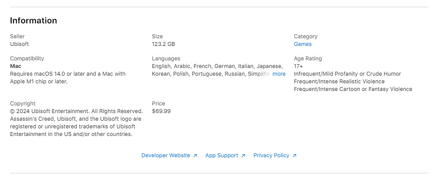Click the $69.99 price value
Screen dimensions: 435x178
pos(161,111)
